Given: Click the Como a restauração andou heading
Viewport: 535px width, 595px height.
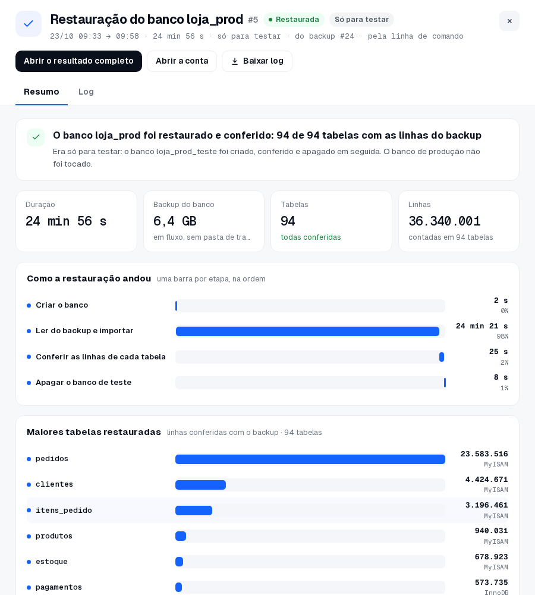Looking at the screenshot, I should click(x=89, y=278).
